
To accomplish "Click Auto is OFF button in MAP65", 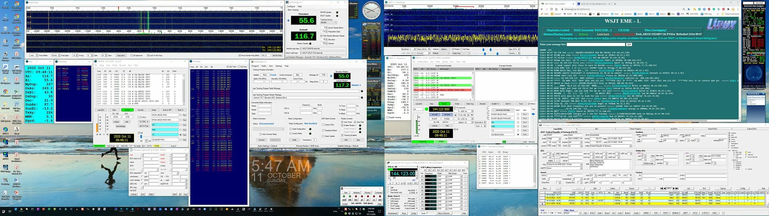I will coord(167,110).
